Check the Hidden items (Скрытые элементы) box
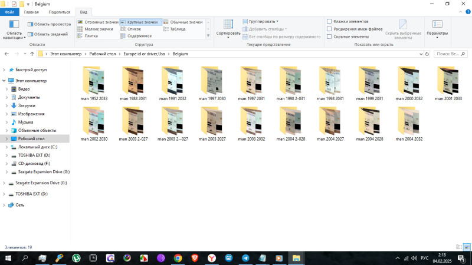Screen dimensions: 472x265 (x=329, y=37)
